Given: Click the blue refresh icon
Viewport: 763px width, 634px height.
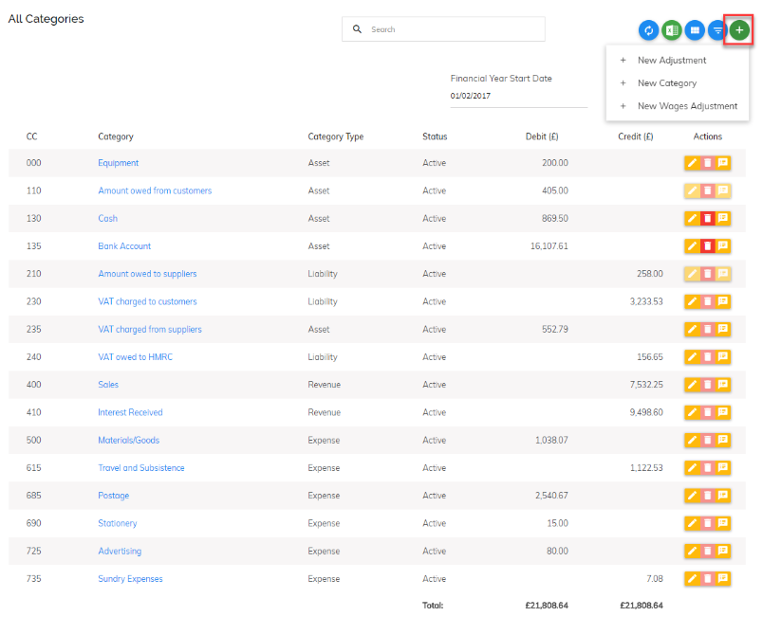Looking at the screenshot, I should (649, 30).
